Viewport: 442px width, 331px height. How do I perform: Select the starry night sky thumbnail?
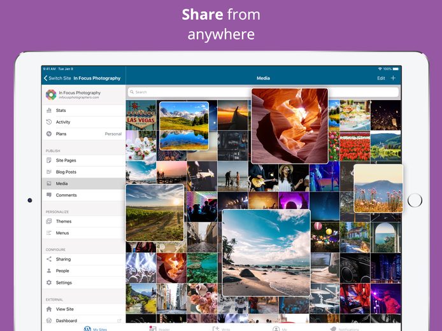[324, 207]
